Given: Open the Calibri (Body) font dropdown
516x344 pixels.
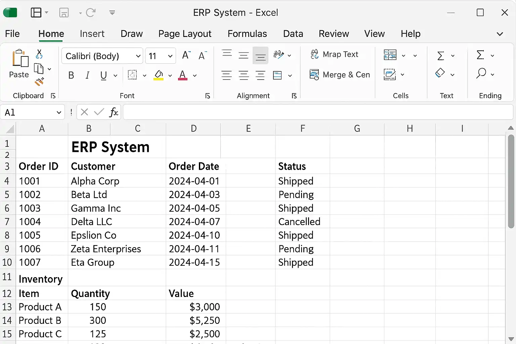Looking at the screenshot, I should tap(138, 56).
